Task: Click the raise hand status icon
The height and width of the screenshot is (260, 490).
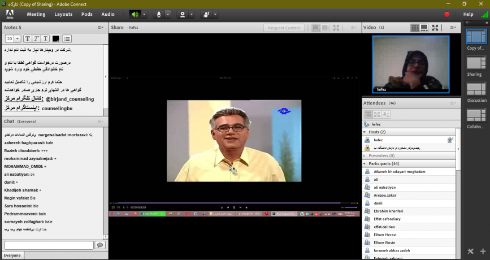Action: pos(206,14)
